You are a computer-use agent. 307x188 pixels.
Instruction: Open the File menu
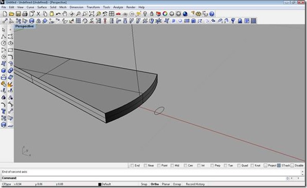coord(4,7)
